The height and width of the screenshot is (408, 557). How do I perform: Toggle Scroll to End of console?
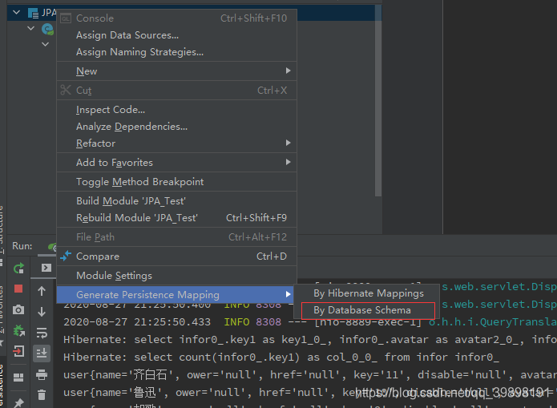[42, 353]
